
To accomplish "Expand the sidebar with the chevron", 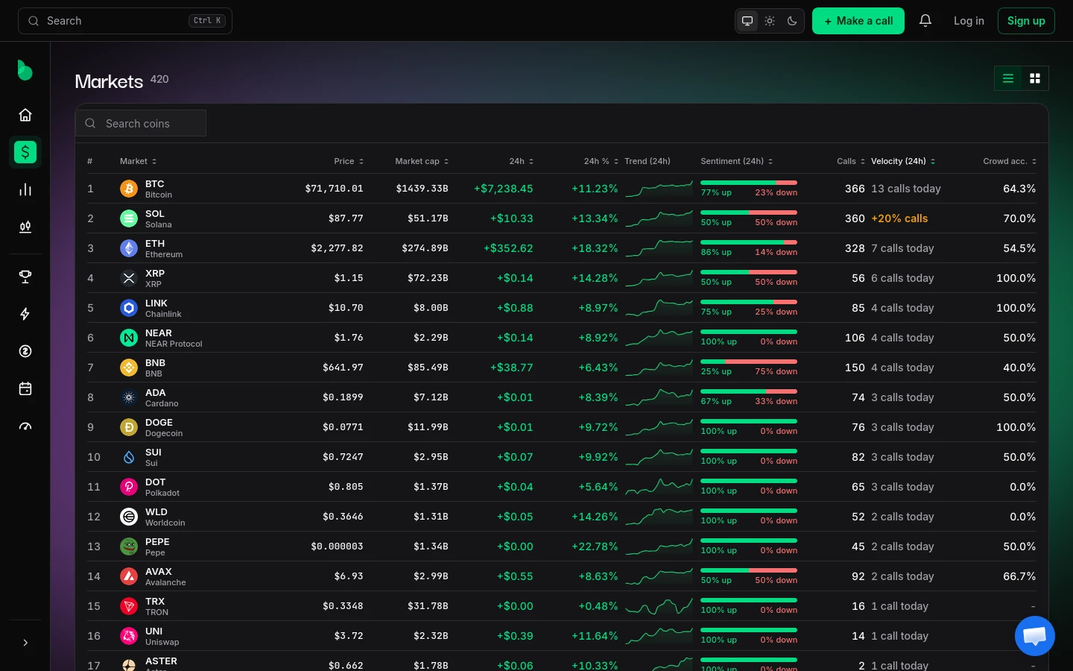I will pos(25,643).
